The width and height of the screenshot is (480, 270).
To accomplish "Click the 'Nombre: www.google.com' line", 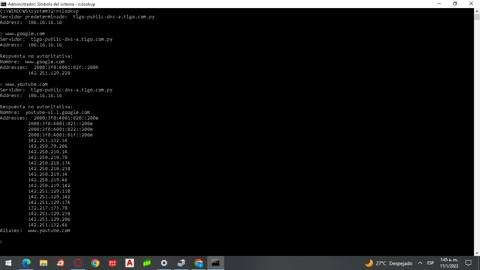I will point(32,62).
